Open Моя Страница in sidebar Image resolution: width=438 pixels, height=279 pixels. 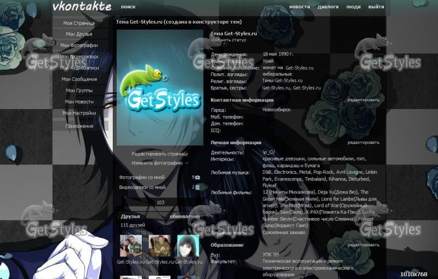coord(79,23)
